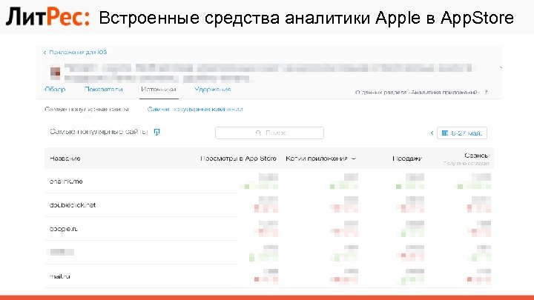Switch to Самые популярные кампании sub-tab
Screen dimensions: 534x300
[195, 109]
